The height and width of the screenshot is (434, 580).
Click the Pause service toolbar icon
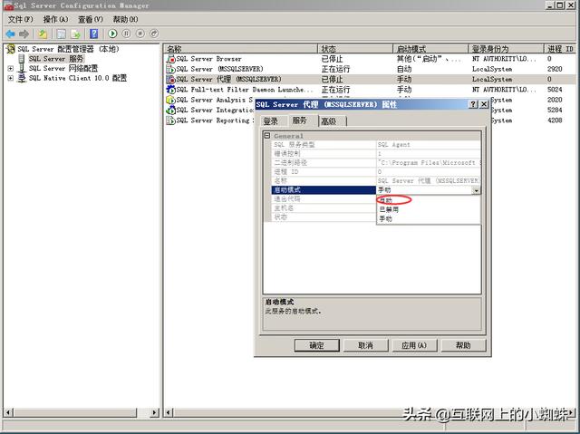[x=126, y=34]
